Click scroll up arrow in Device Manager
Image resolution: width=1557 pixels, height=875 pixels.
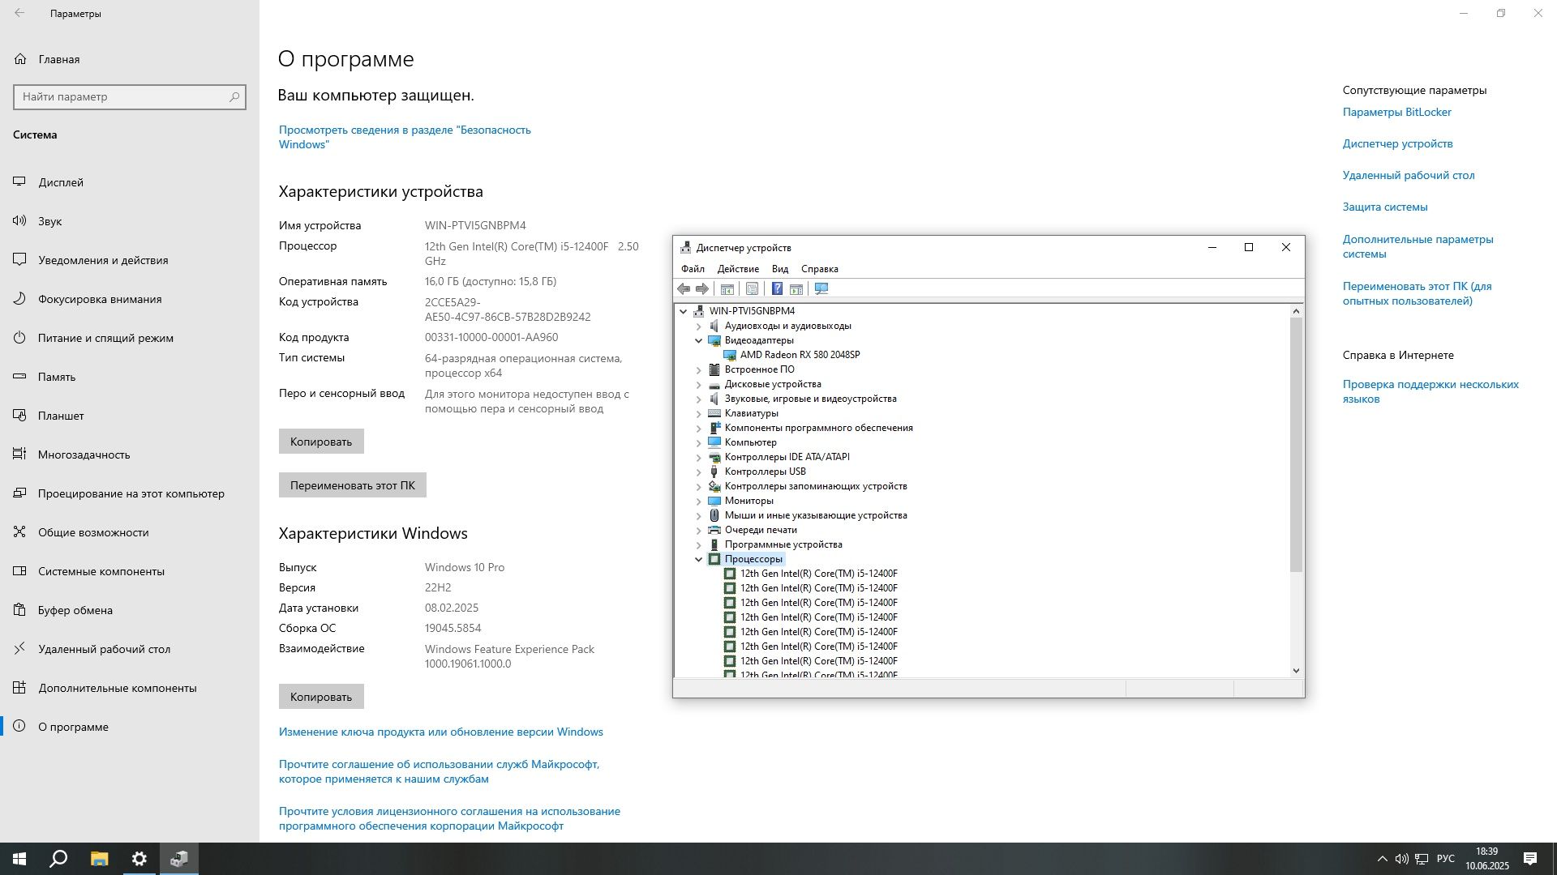click(1296, 311)
